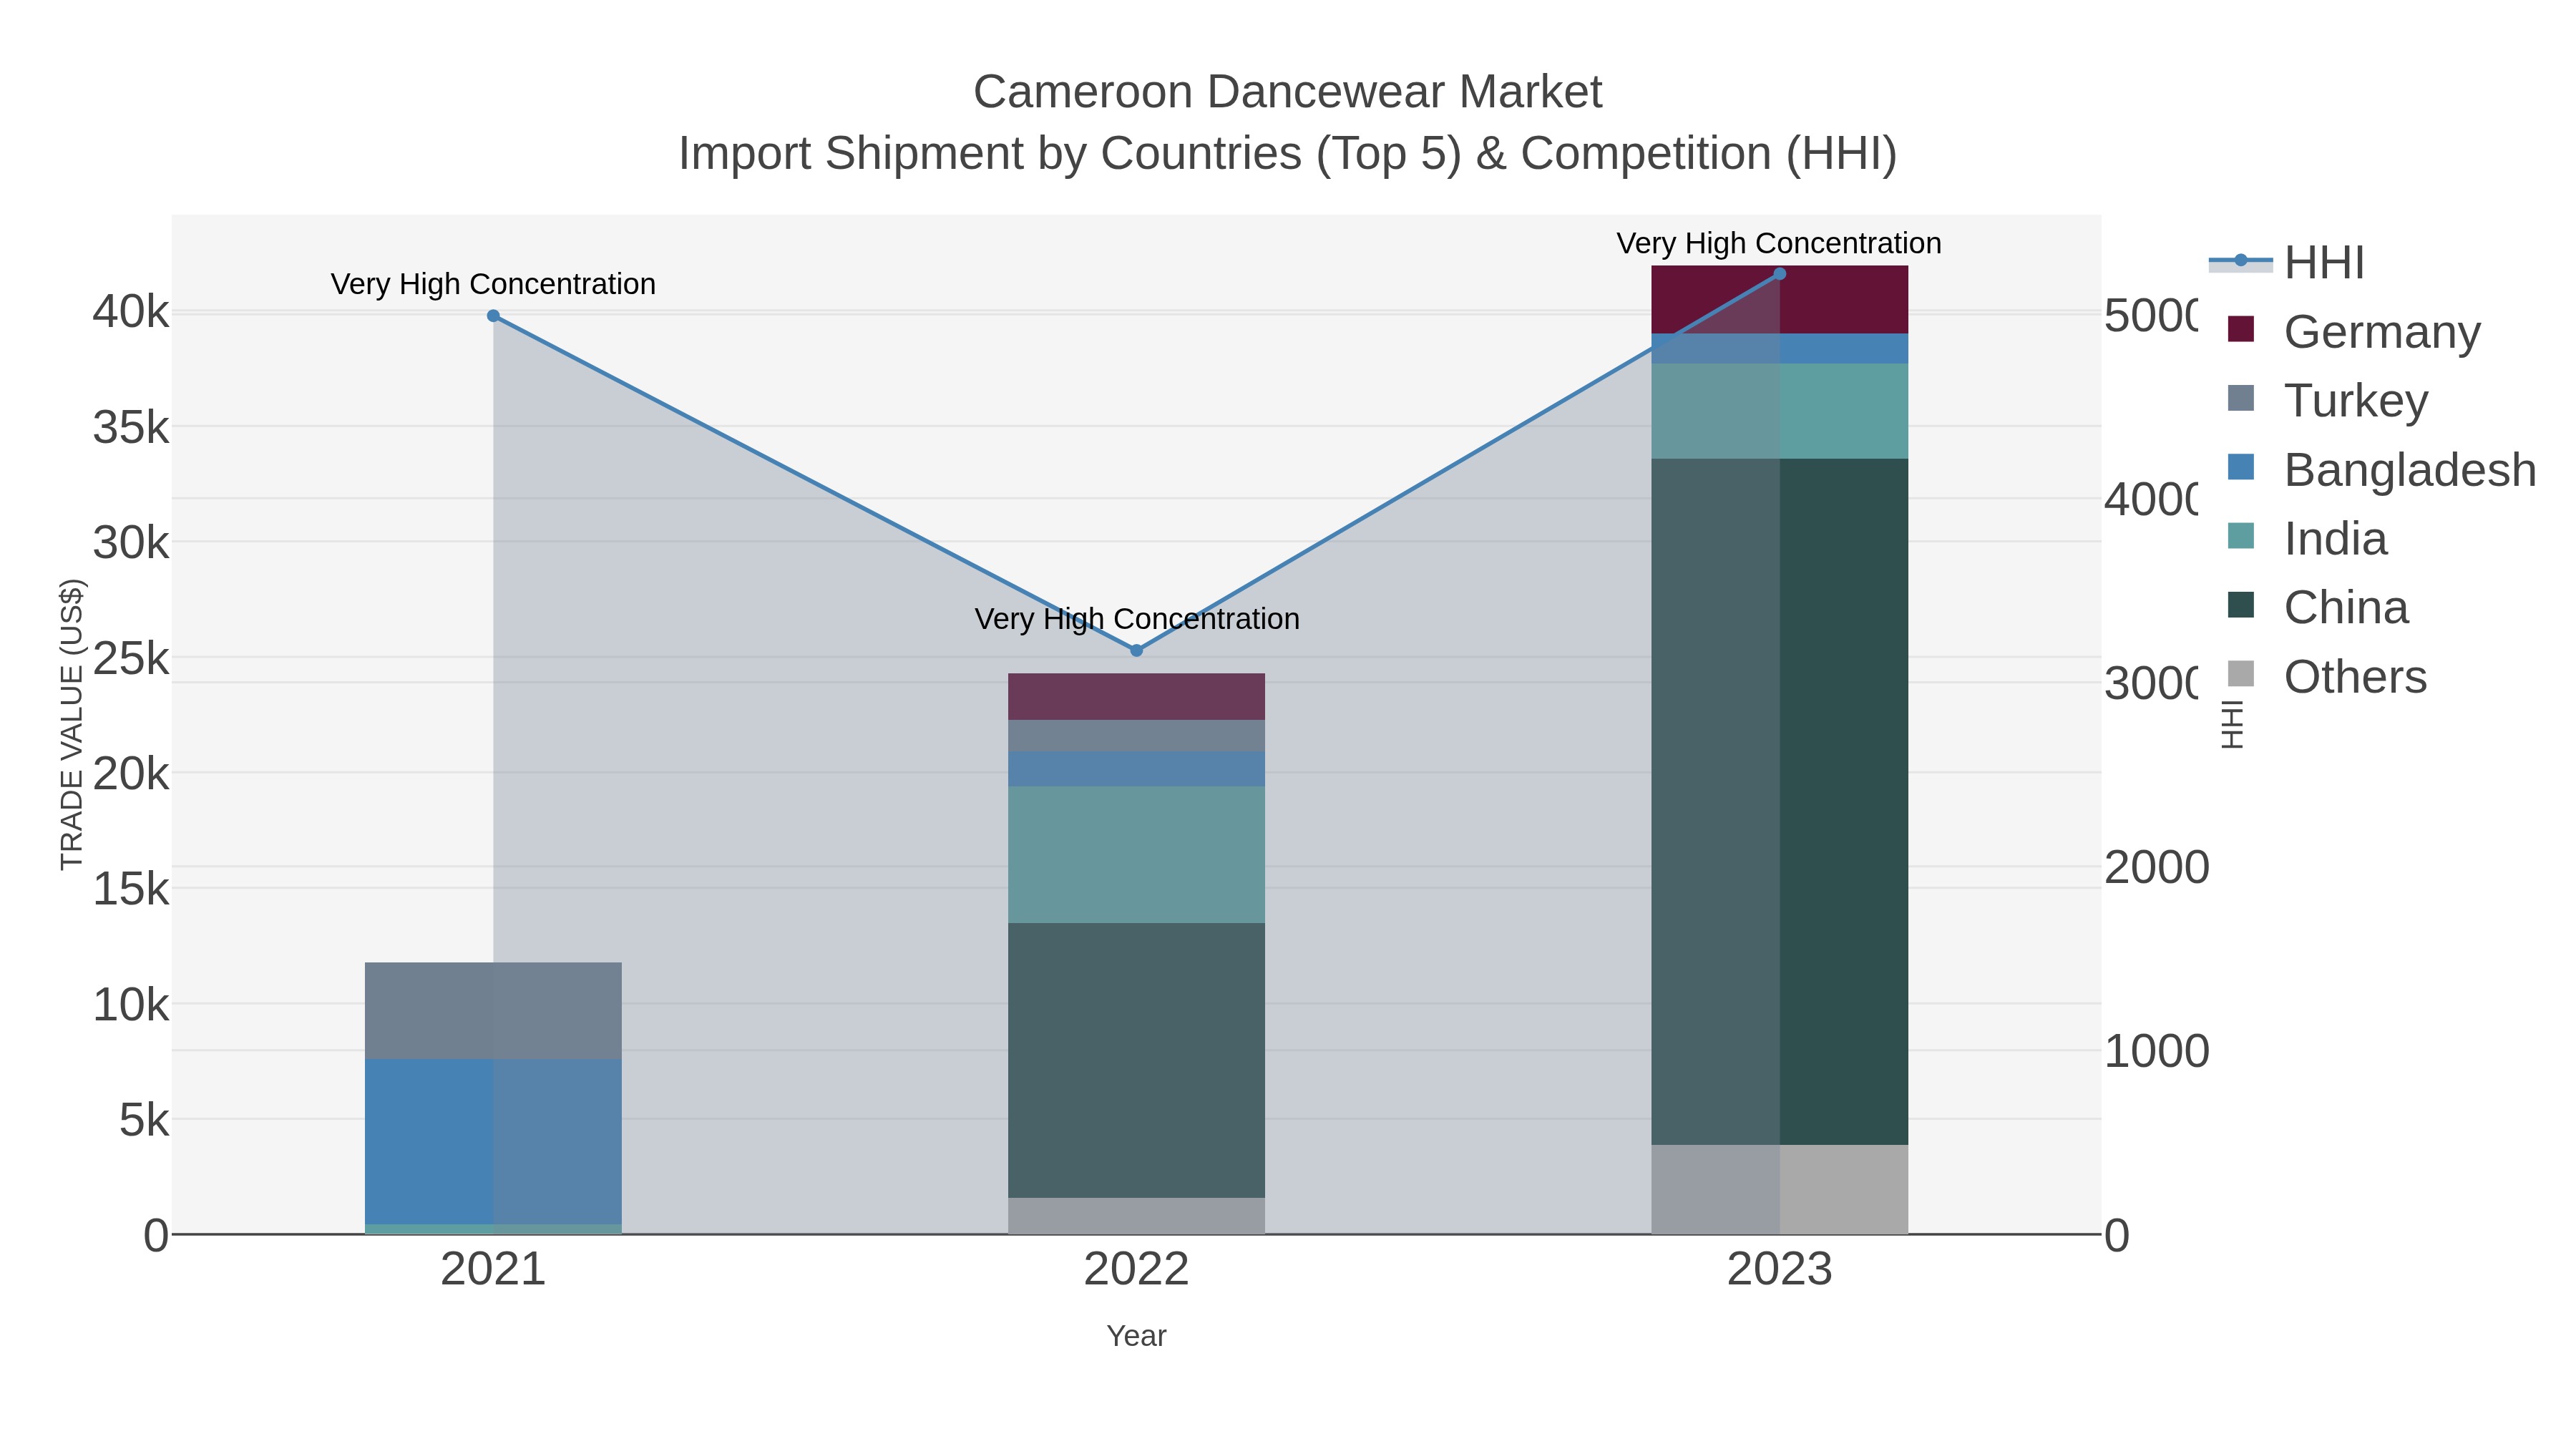Viewport: 2576px width, 1449px height.
Task: Click the India teal legend swatch
Action: click(x=2241, y=536)
